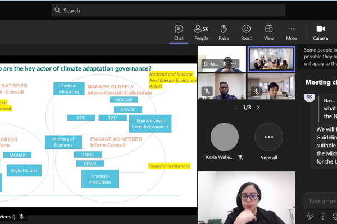Select the highlighted conference room video tile
This screenshot has width=337, height=224.
(x=271, y=59)
